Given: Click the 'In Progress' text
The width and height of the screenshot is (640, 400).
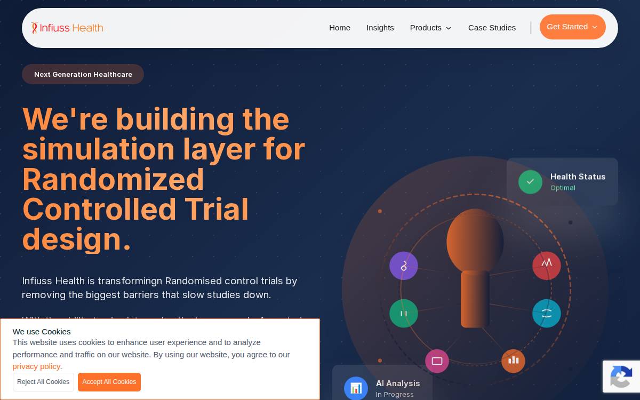Looking at the screenshot, I should [x=395, y=395].
